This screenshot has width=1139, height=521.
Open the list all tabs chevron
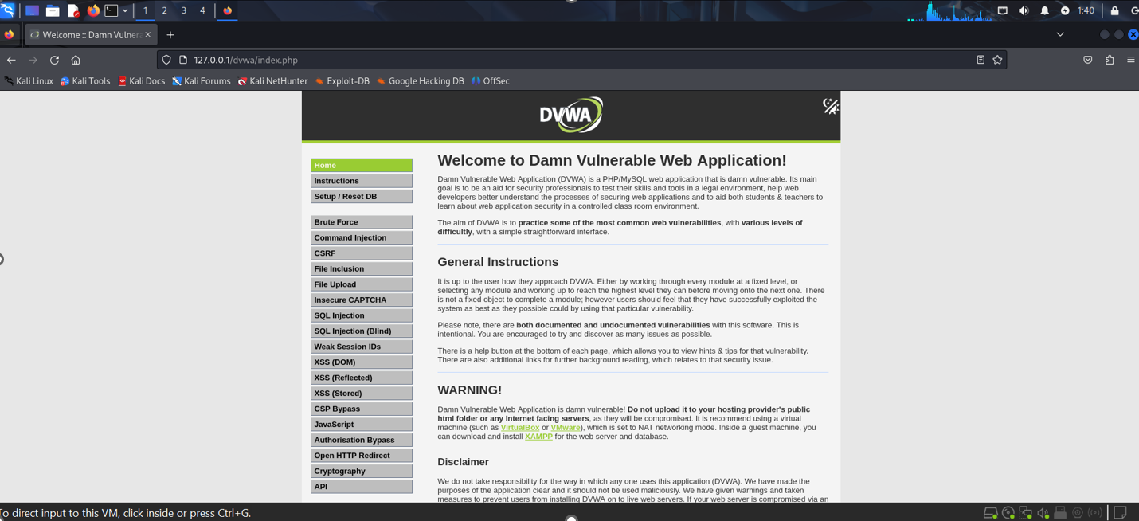point(1060,35)
